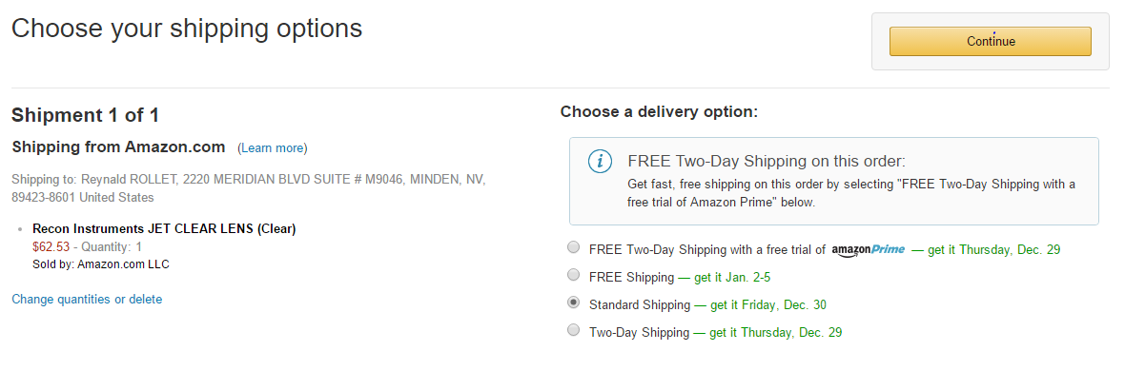Click the Amazon Prime logo
1125x371 pixels.
[869, 250]
